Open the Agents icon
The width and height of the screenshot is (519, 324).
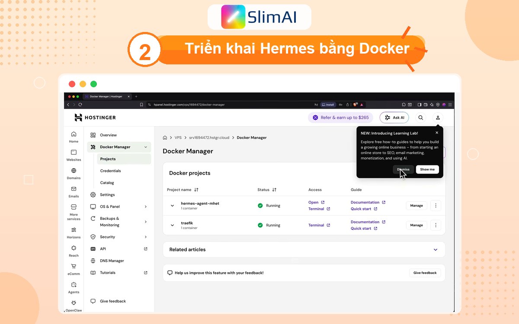(74, 288)
